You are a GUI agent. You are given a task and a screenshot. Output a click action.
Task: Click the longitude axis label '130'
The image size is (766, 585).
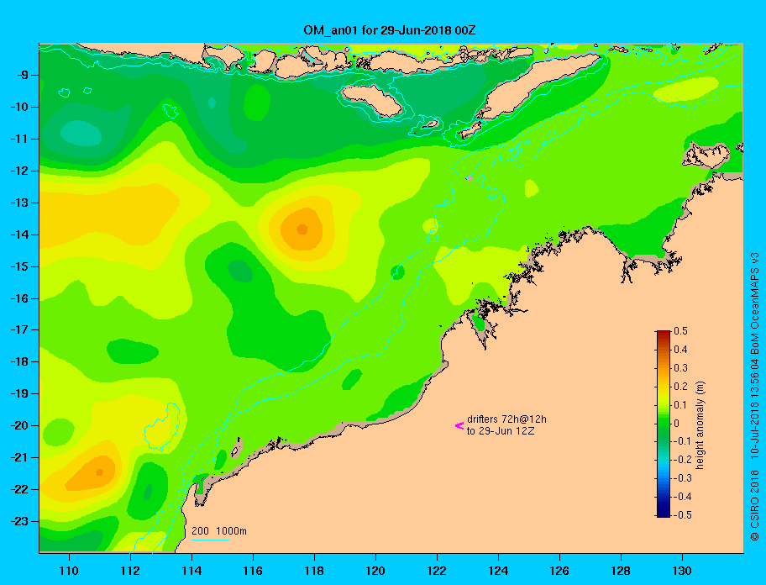pos(682,571)
